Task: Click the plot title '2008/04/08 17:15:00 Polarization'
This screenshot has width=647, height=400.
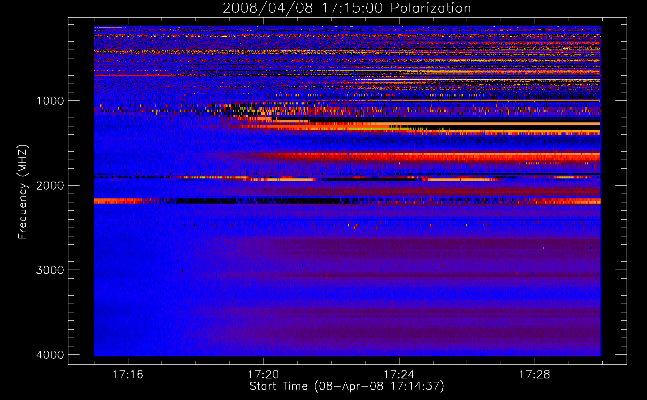Action: [x=347, y=8]
